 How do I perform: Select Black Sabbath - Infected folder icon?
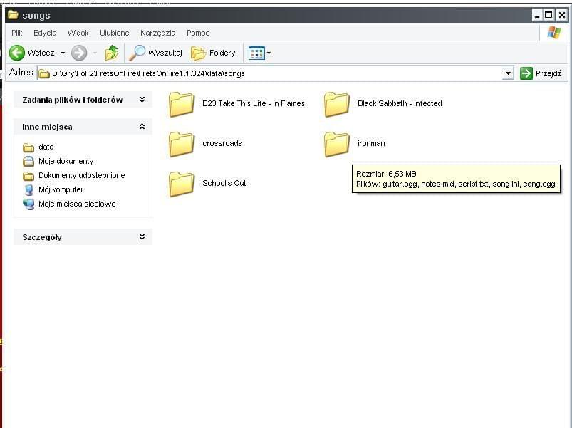click(337, 104)
